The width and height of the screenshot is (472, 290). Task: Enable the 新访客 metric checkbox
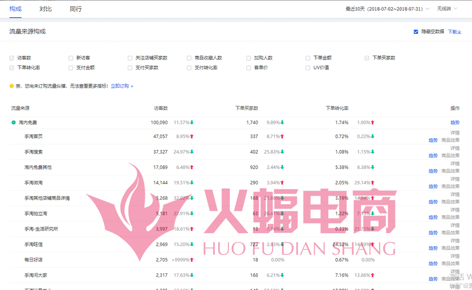coord(71,58)
